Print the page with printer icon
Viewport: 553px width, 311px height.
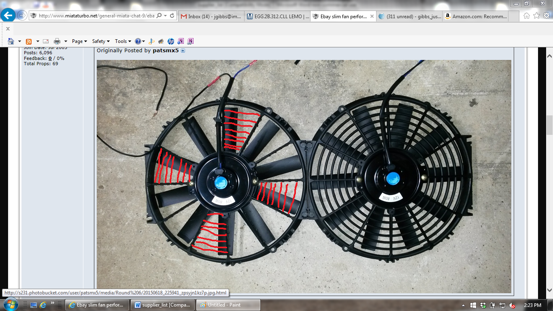pos(57,41)
